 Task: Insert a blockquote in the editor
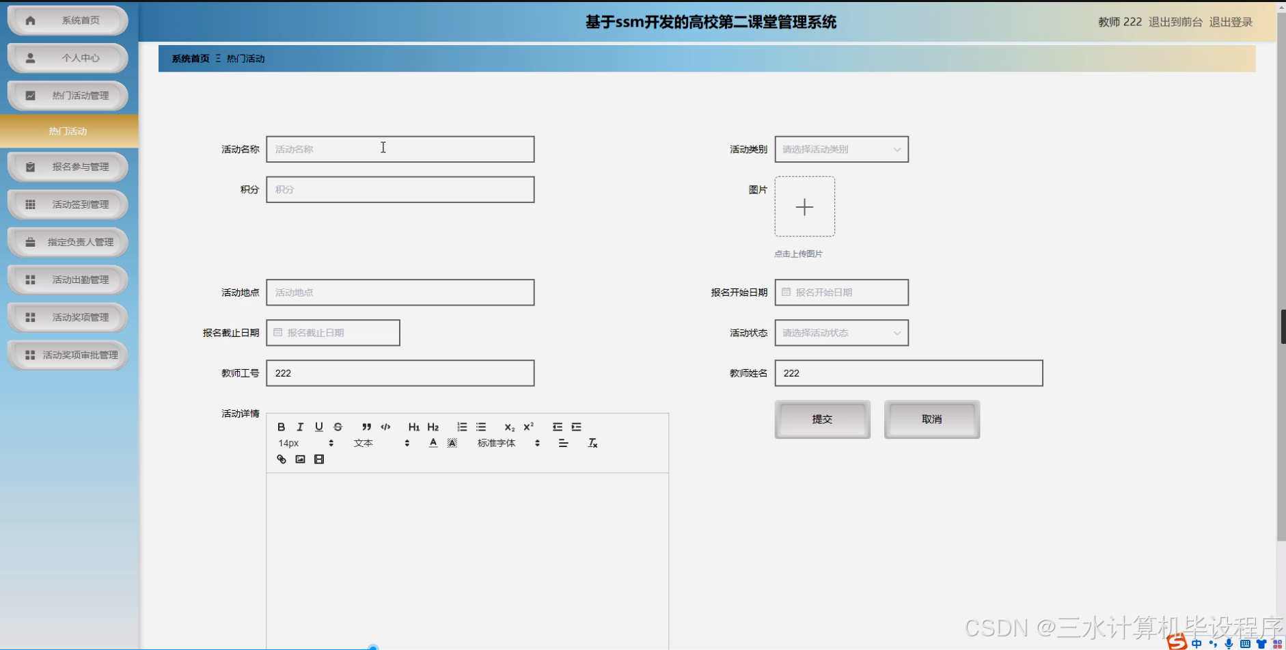pyautogui.click(x=367, y=426)
